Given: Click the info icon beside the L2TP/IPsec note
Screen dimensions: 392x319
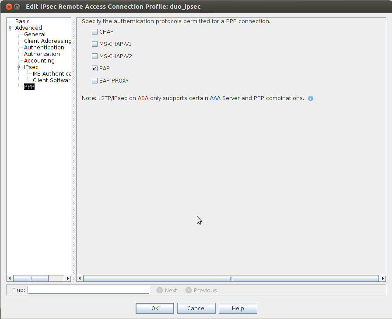Looking at the screenshot, I should pos(311,98).
